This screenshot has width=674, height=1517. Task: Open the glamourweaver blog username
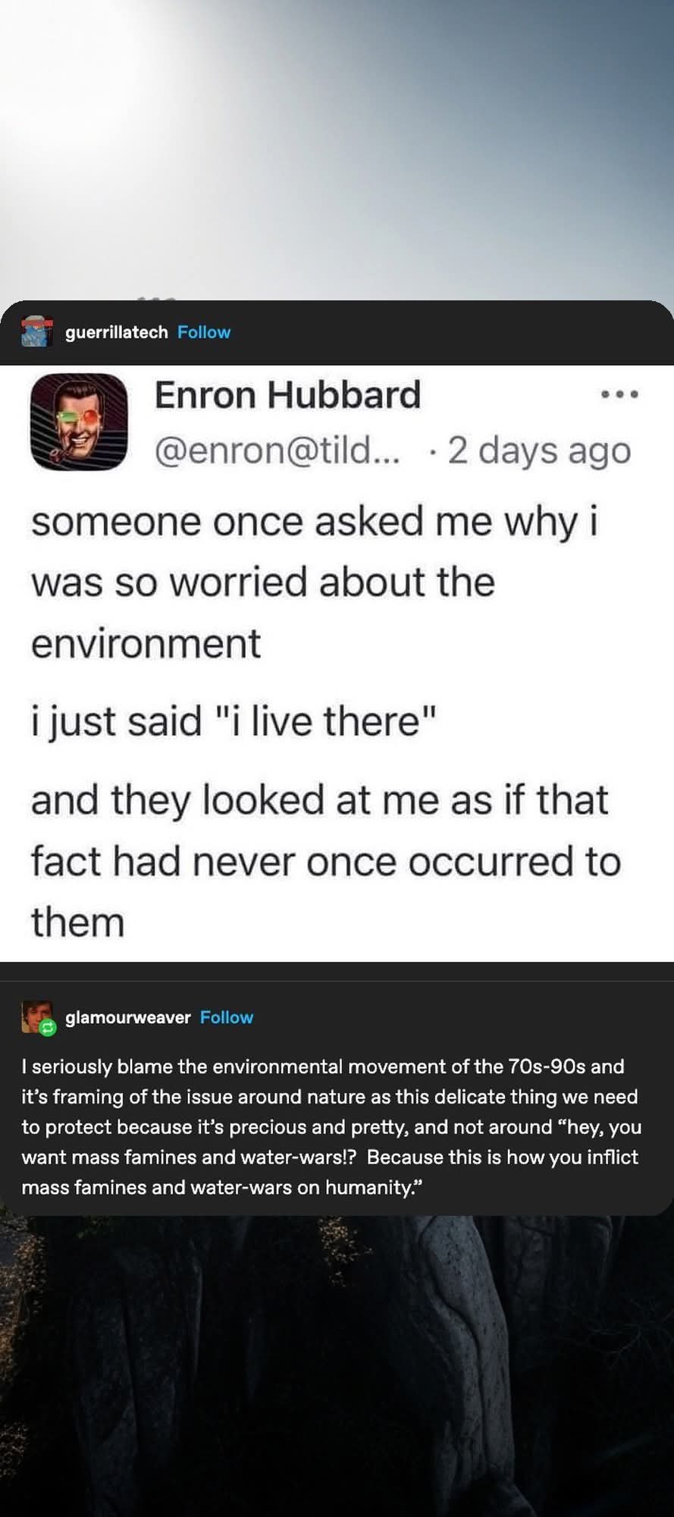click(x=127, y=1017)
